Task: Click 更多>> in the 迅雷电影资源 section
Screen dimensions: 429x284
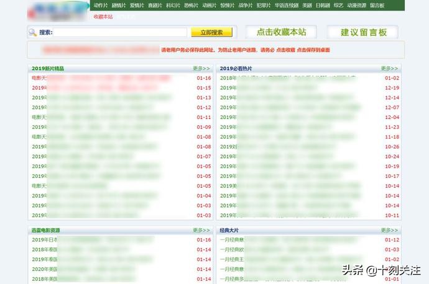Action: (x=201, y=230)
